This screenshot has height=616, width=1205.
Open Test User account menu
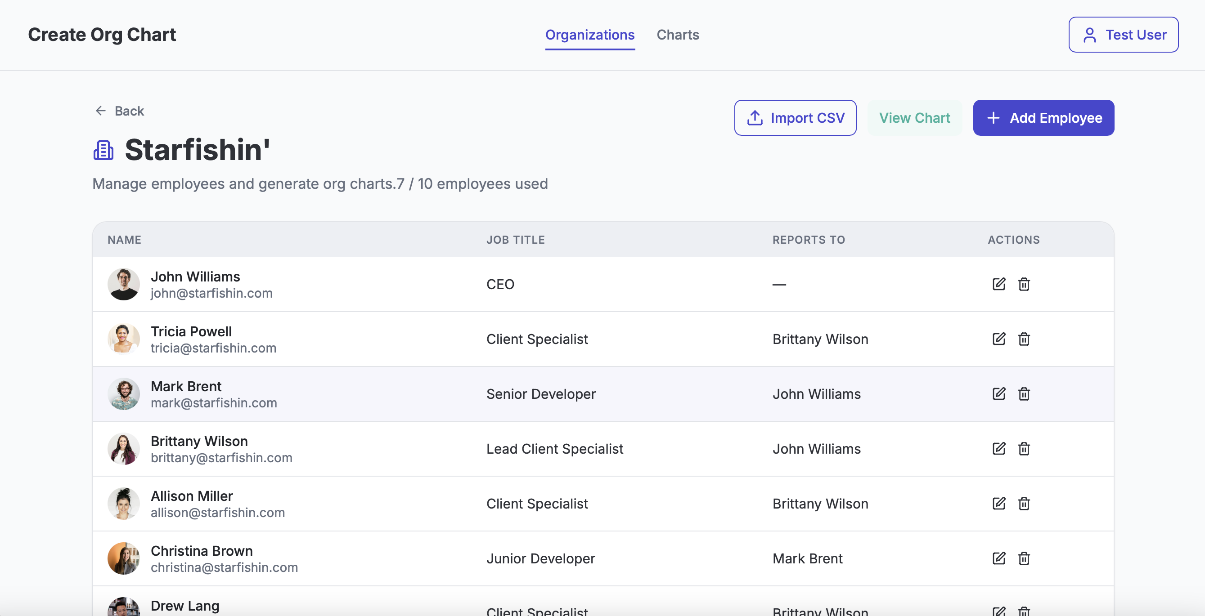coord(1123,35)
